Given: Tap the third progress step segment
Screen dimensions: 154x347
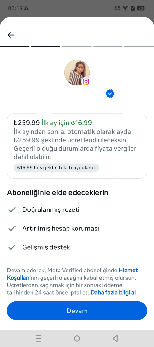Looking at the screenshot, I should point(77,47).
